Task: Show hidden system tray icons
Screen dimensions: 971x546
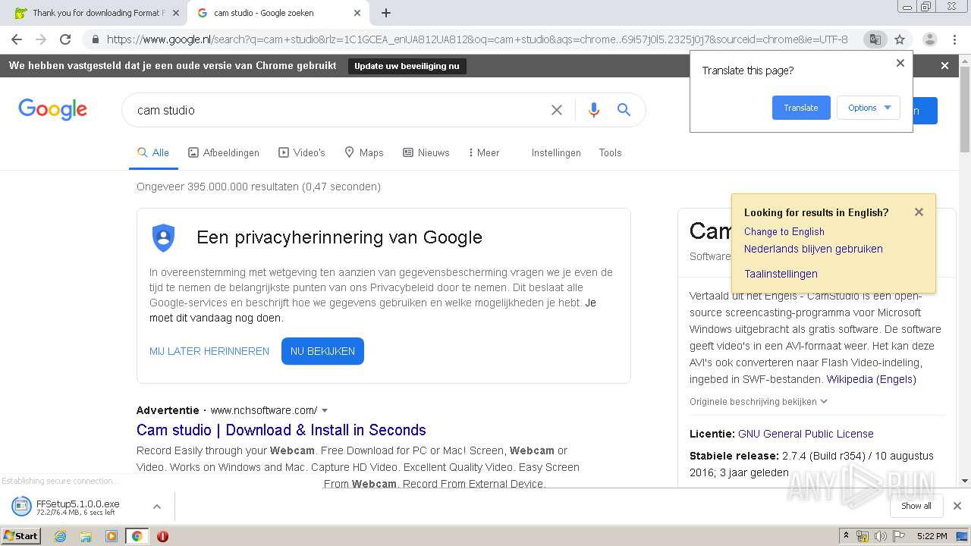Action: pyautogui.click(x=846, y=536)
